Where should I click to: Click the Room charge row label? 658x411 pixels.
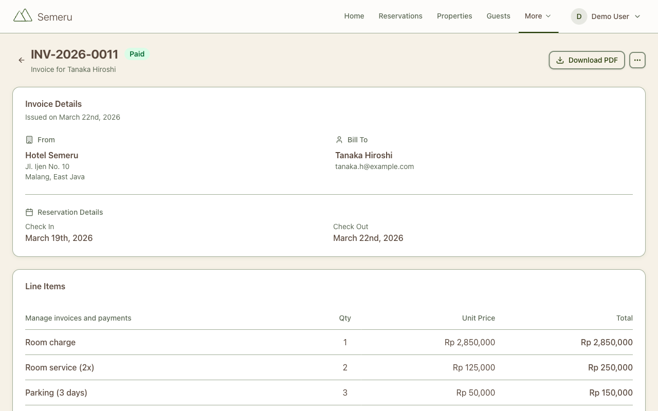click(50, 342)
